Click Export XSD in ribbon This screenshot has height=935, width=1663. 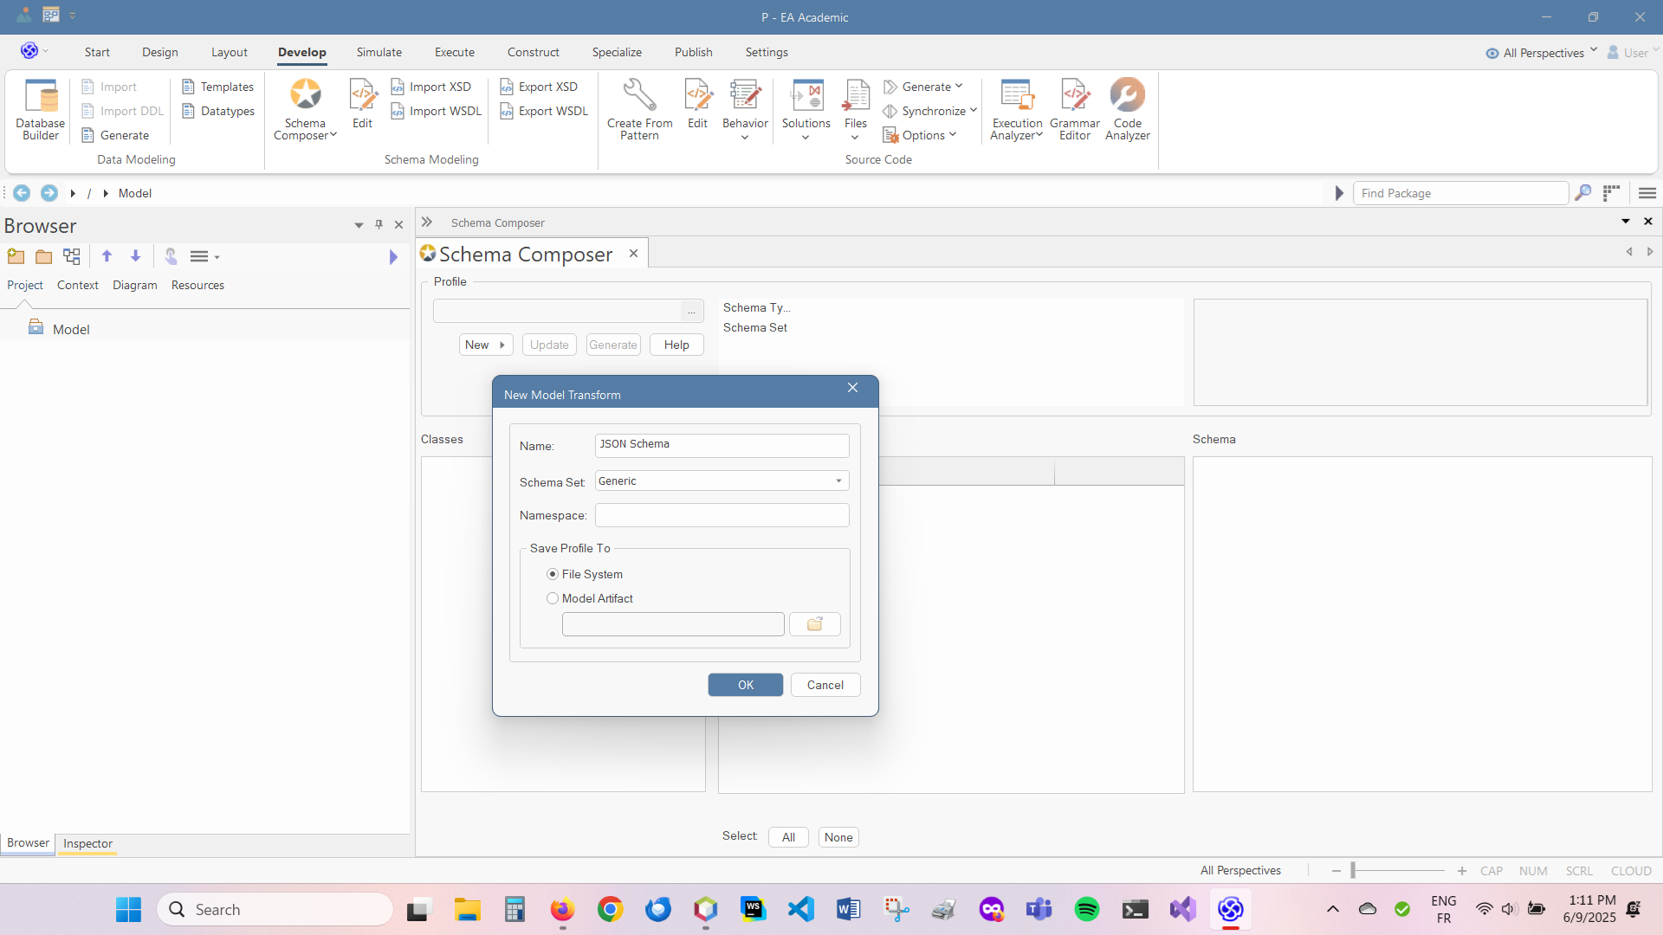click(539, 87)
